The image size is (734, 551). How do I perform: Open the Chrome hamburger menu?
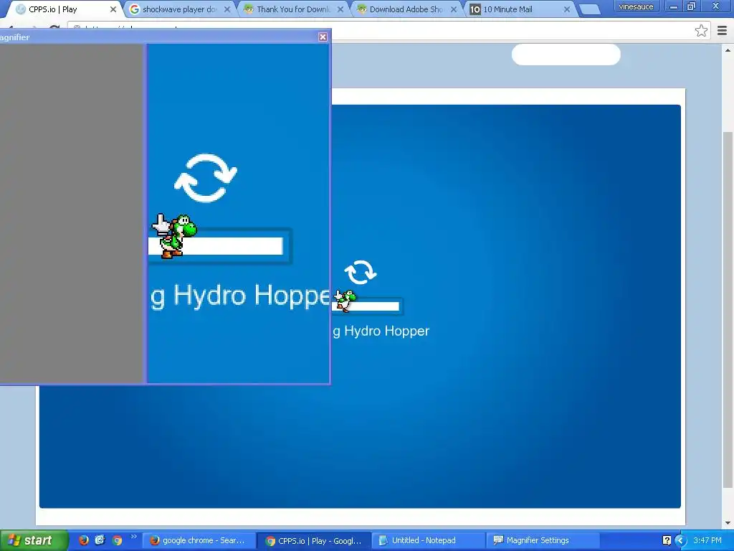coord(722,30)
